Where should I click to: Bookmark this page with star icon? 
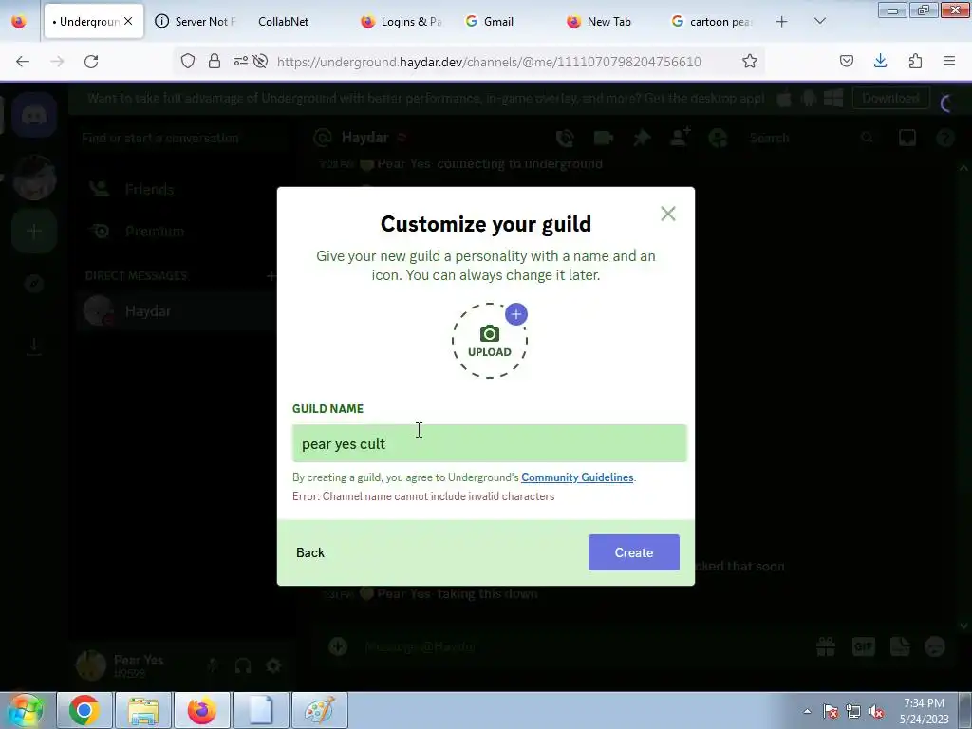750,61
